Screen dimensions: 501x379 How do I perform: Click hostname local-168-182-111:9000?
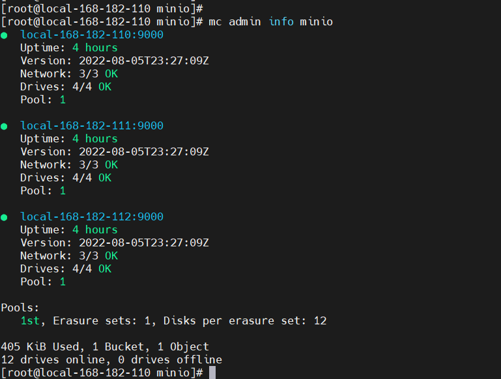pyautogui.click(x=92, y=125)
